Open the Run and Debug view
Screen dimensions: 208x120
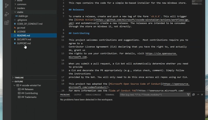pyautogui.click(x=7, y=14)
